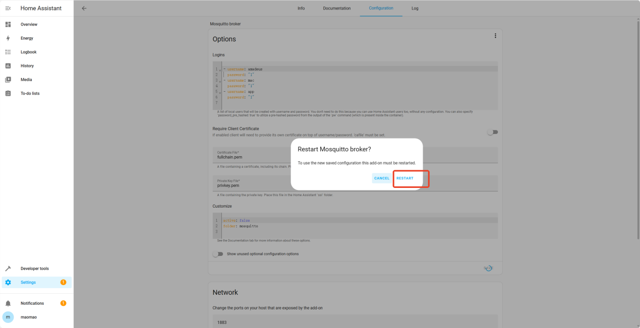Open the Energy lightning bolt icon

[8, 38]
